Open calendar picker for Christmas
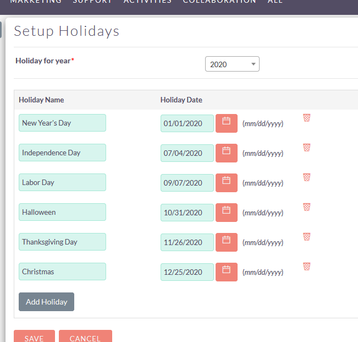The image size is (358, 342). [x=227, y=272]
